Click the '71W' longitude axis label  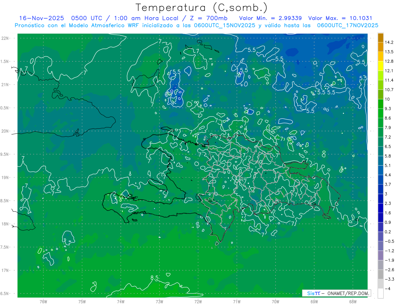237,301
